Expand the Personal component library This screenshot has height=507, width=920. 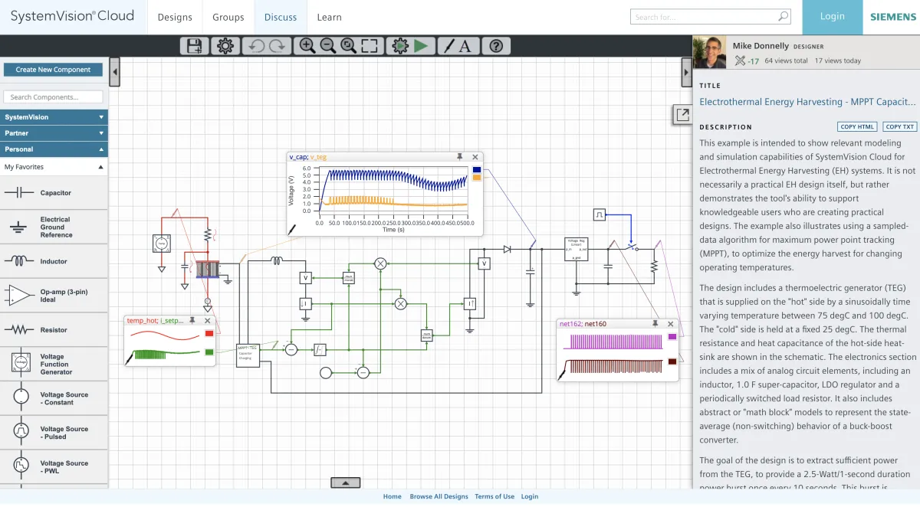pyautogui.click(x=54, y=149)
